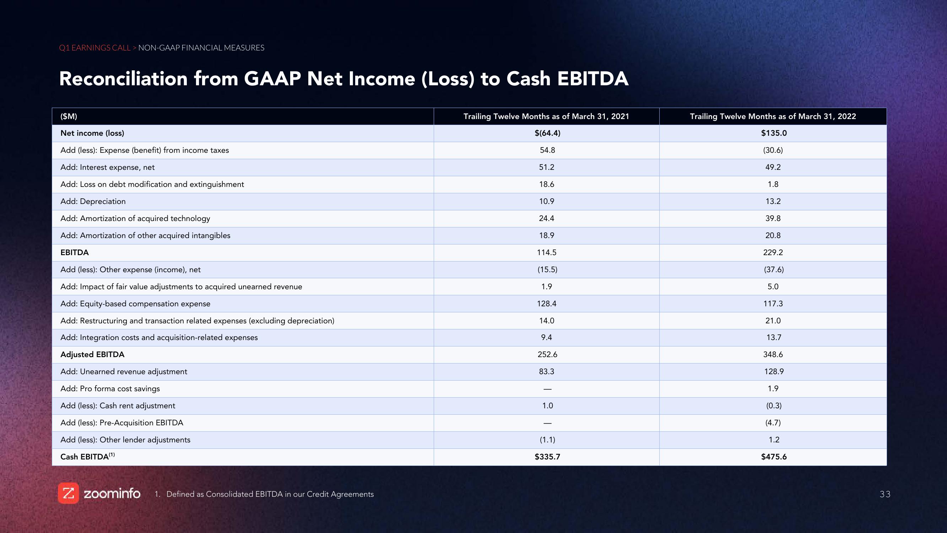Click footnote Defined as Consolidated EBITDA text
947x533 pixels.
click(270, 494)
